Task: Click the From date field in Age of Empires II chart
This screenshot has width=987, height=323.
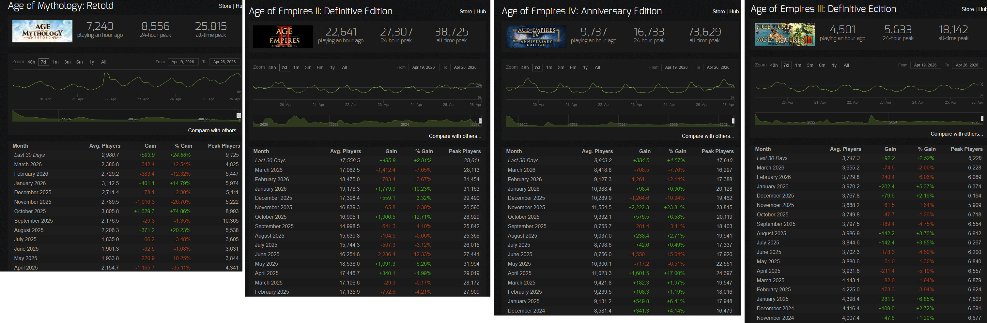Action: tap(424, 67)
